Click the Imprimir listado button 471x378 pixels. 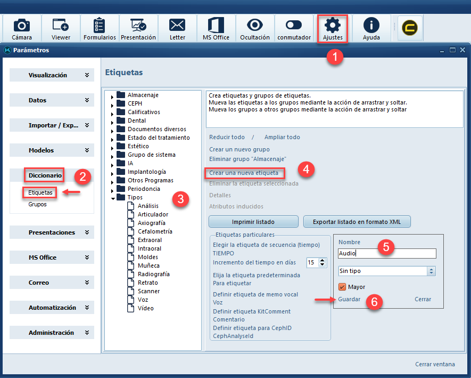253,221
